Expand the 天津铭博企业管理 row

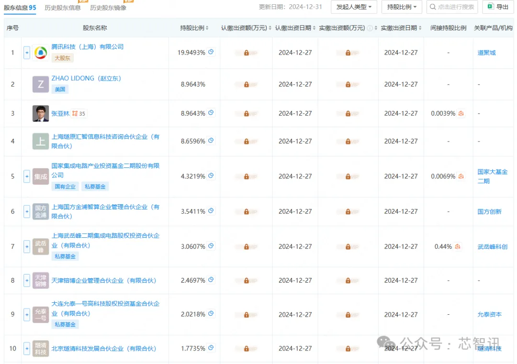point(27,280)
